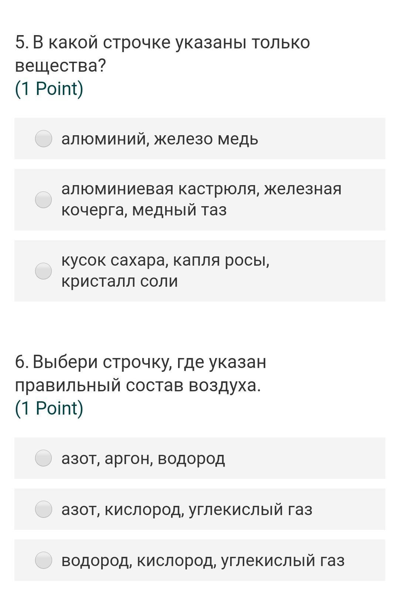Screen dimensions: 399x613
Task: Click the label 'кусок сахара, капля росы, кристалл соли'
Action: pos(165,271)
